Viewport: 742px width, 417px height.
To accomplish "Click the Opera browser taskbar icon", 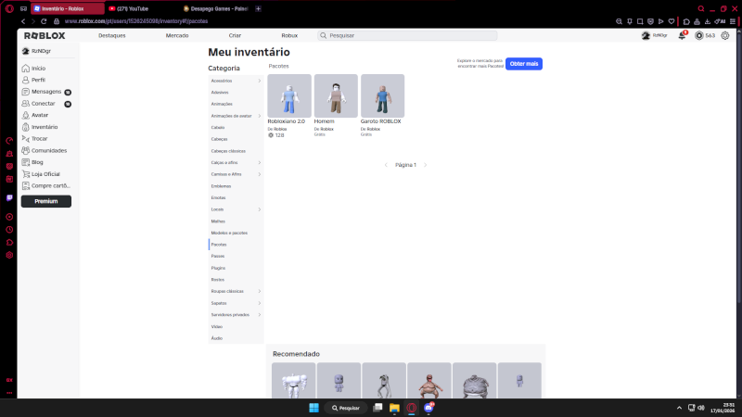I will [411, 408].
